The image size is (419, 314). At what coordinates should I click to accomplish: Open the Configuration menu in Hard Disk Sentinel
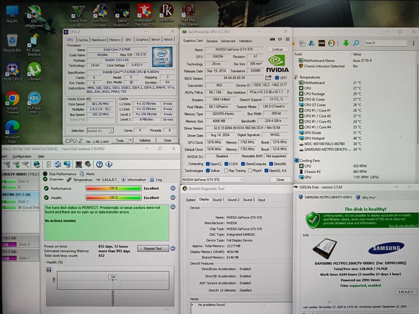click(22, 157)
